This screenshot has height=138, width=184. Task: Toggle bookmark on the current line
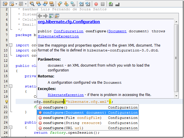pyautogui.click(x=73, y=4)
